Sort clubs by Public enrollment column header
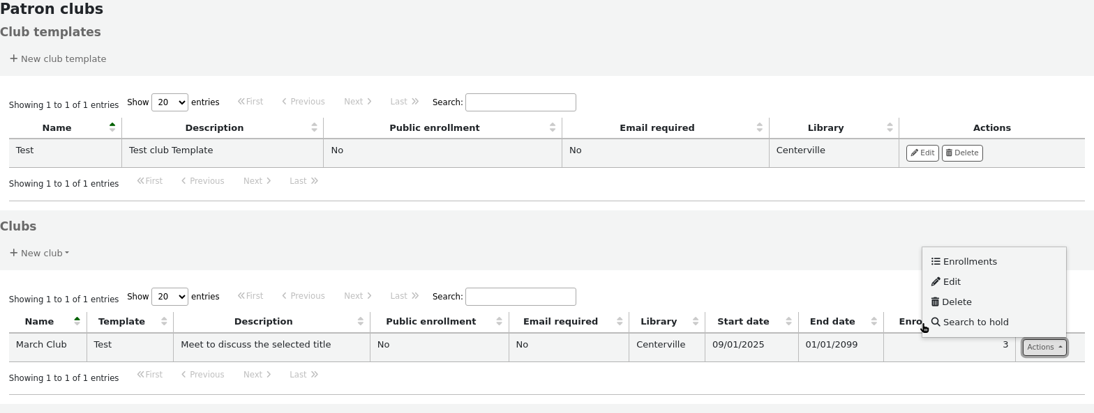 pos(430,322)
